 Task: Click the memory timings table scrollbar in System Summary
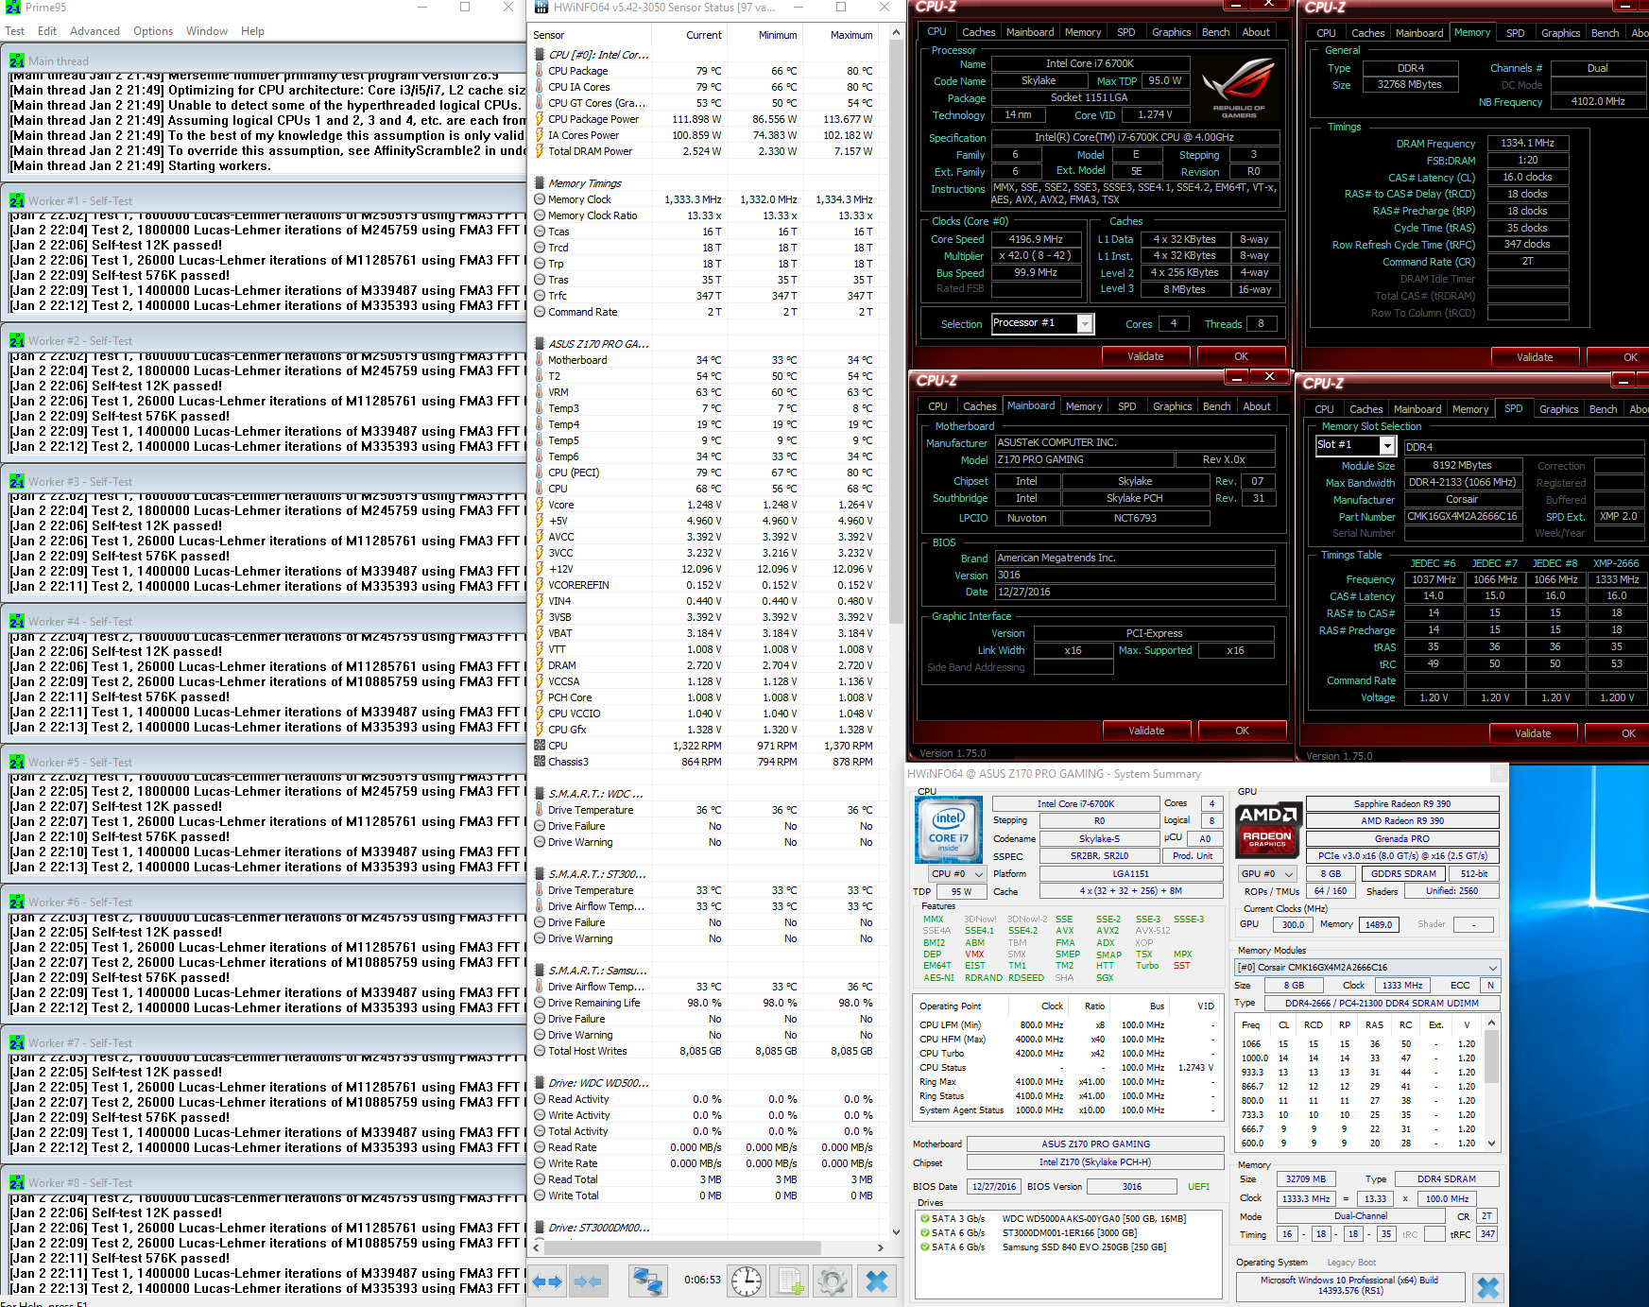(1492, 1082)
